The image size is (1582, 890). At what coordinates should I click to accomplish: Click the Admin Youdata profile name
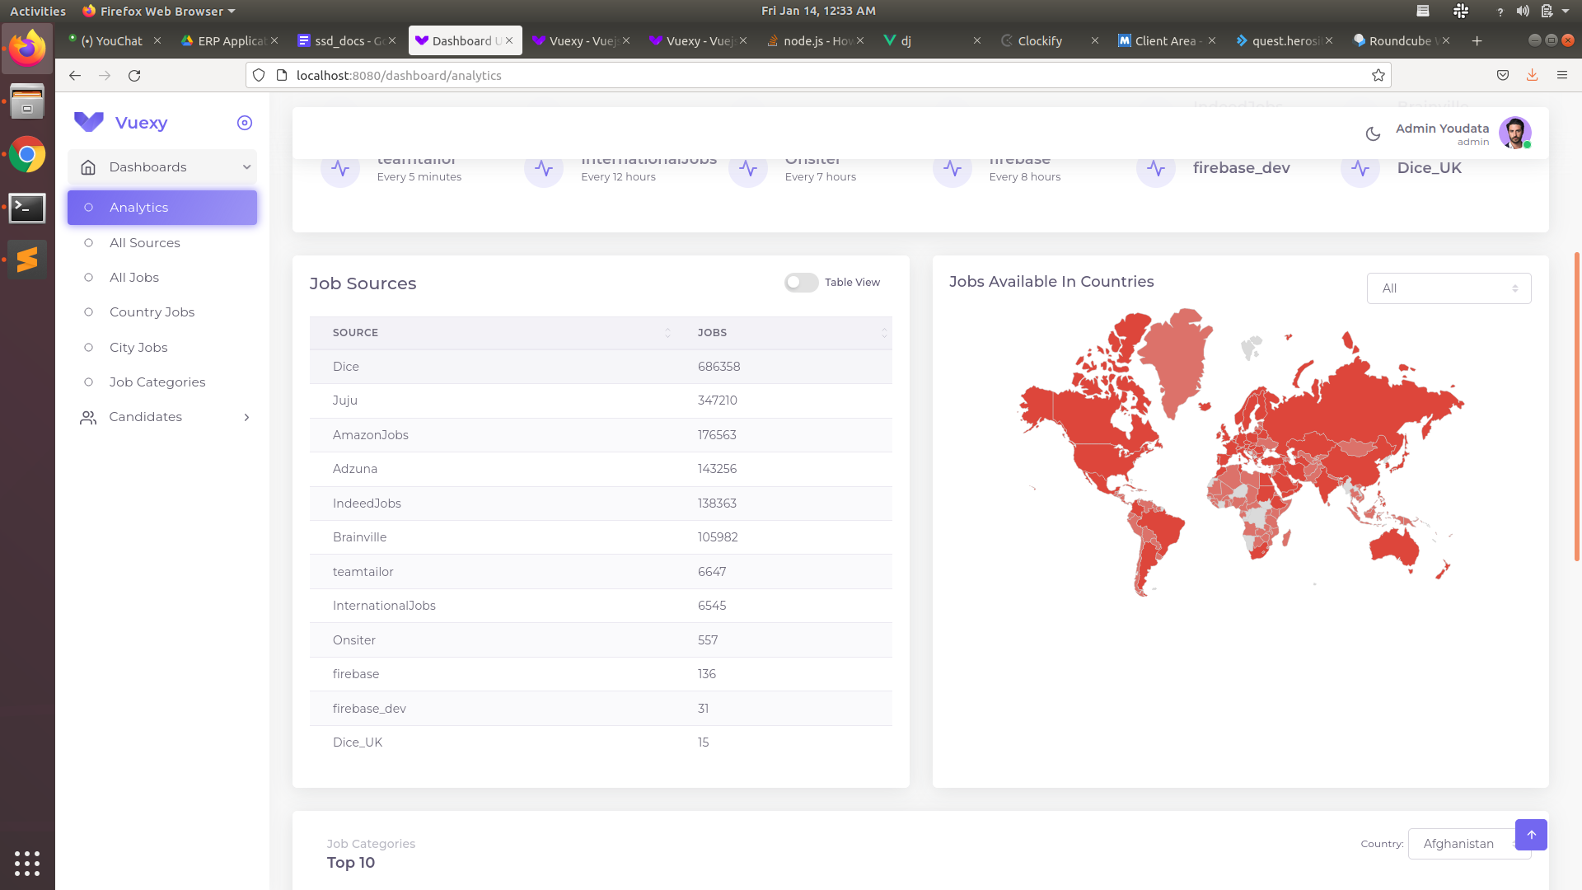click(1442, 129)
